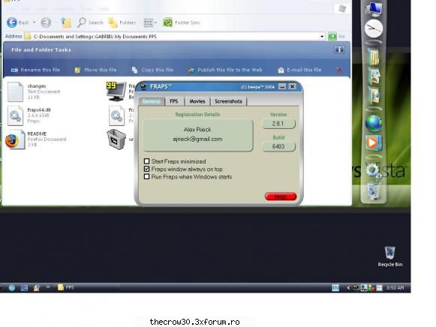Open the media player icon in dock
436x327 pixels.
374,142
